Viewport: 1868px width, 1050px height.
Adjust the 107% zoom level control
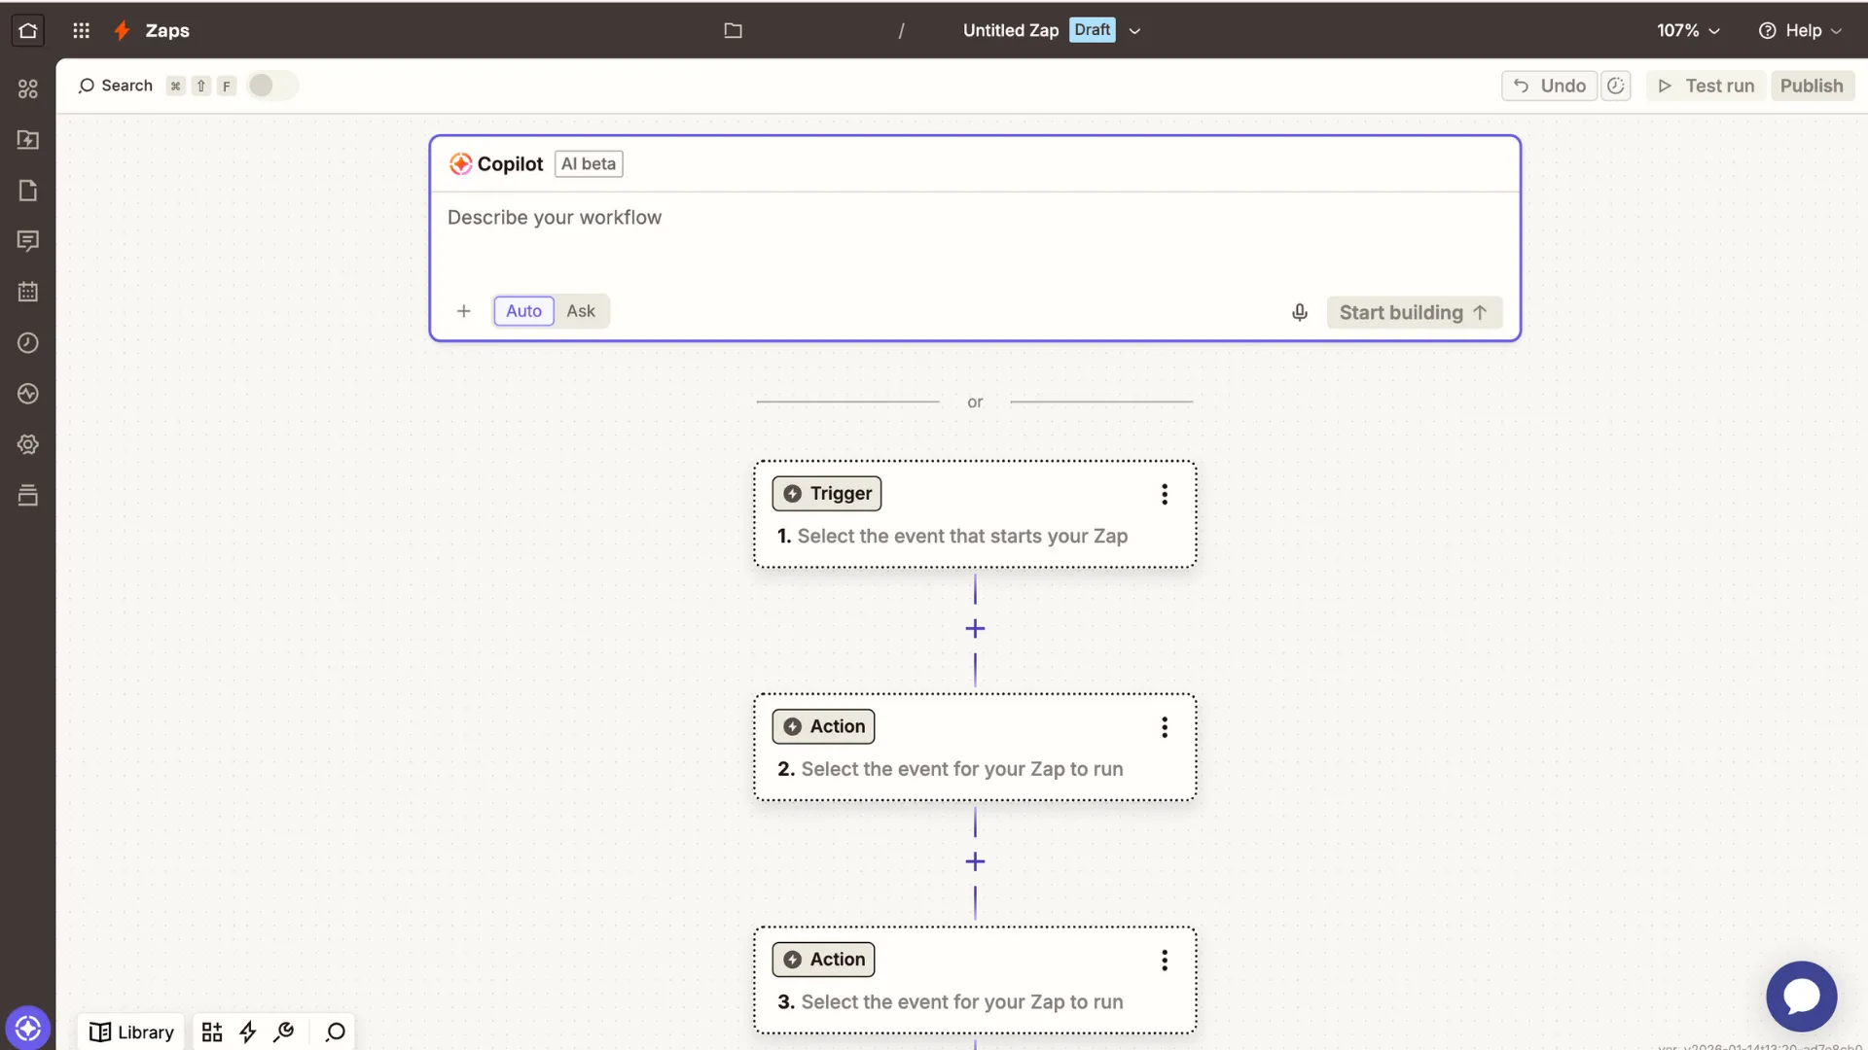(1687, 30)
